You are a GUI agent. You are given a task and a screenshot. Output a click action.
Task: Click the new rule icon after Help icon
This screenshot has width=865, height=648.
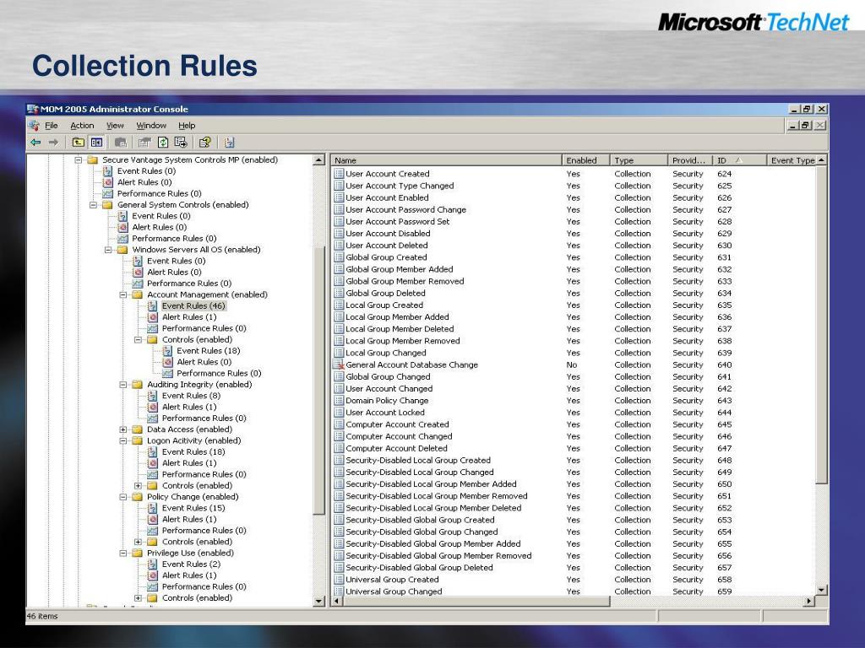point(229,142)
